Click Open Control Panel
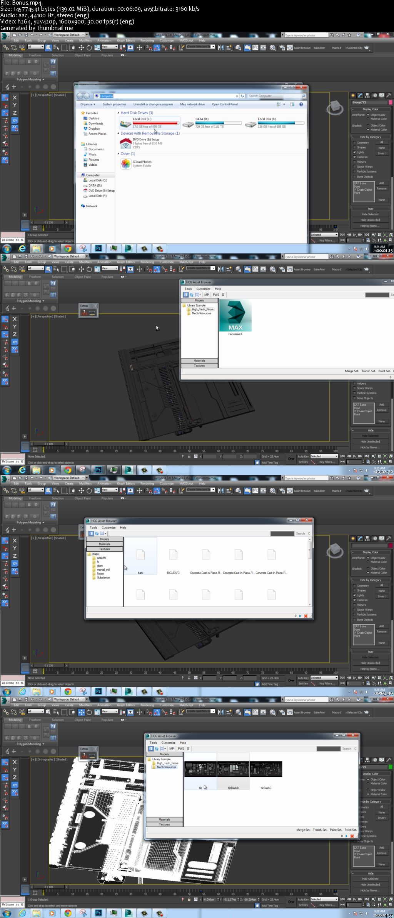 pyautogui.click(x=225, y=104)
